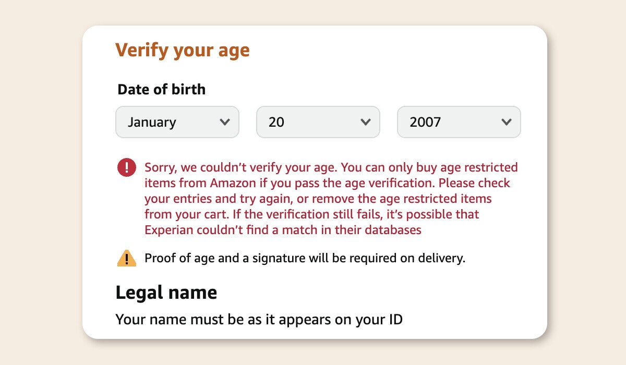Click the yellow warning triangle icon

click(x=127, y=259)
